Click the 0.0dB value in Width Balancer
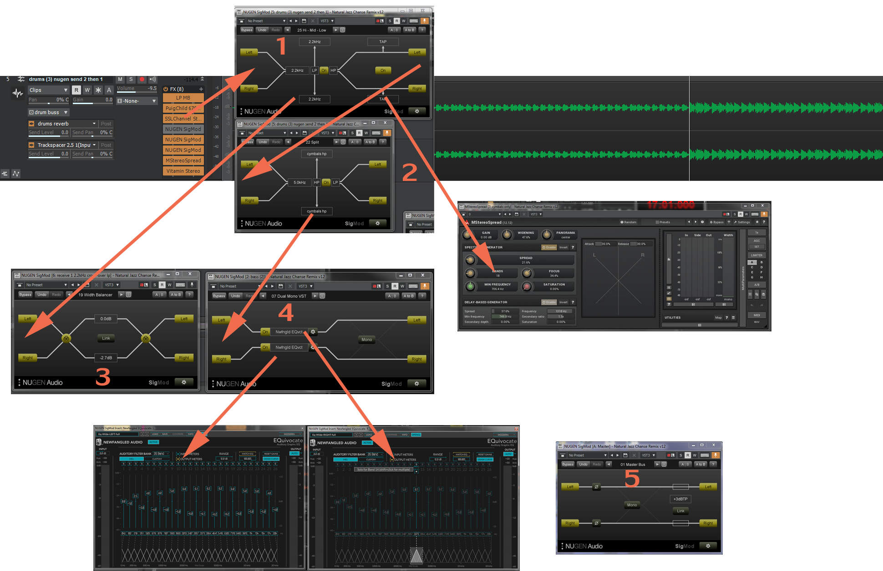 pos(106,319)
